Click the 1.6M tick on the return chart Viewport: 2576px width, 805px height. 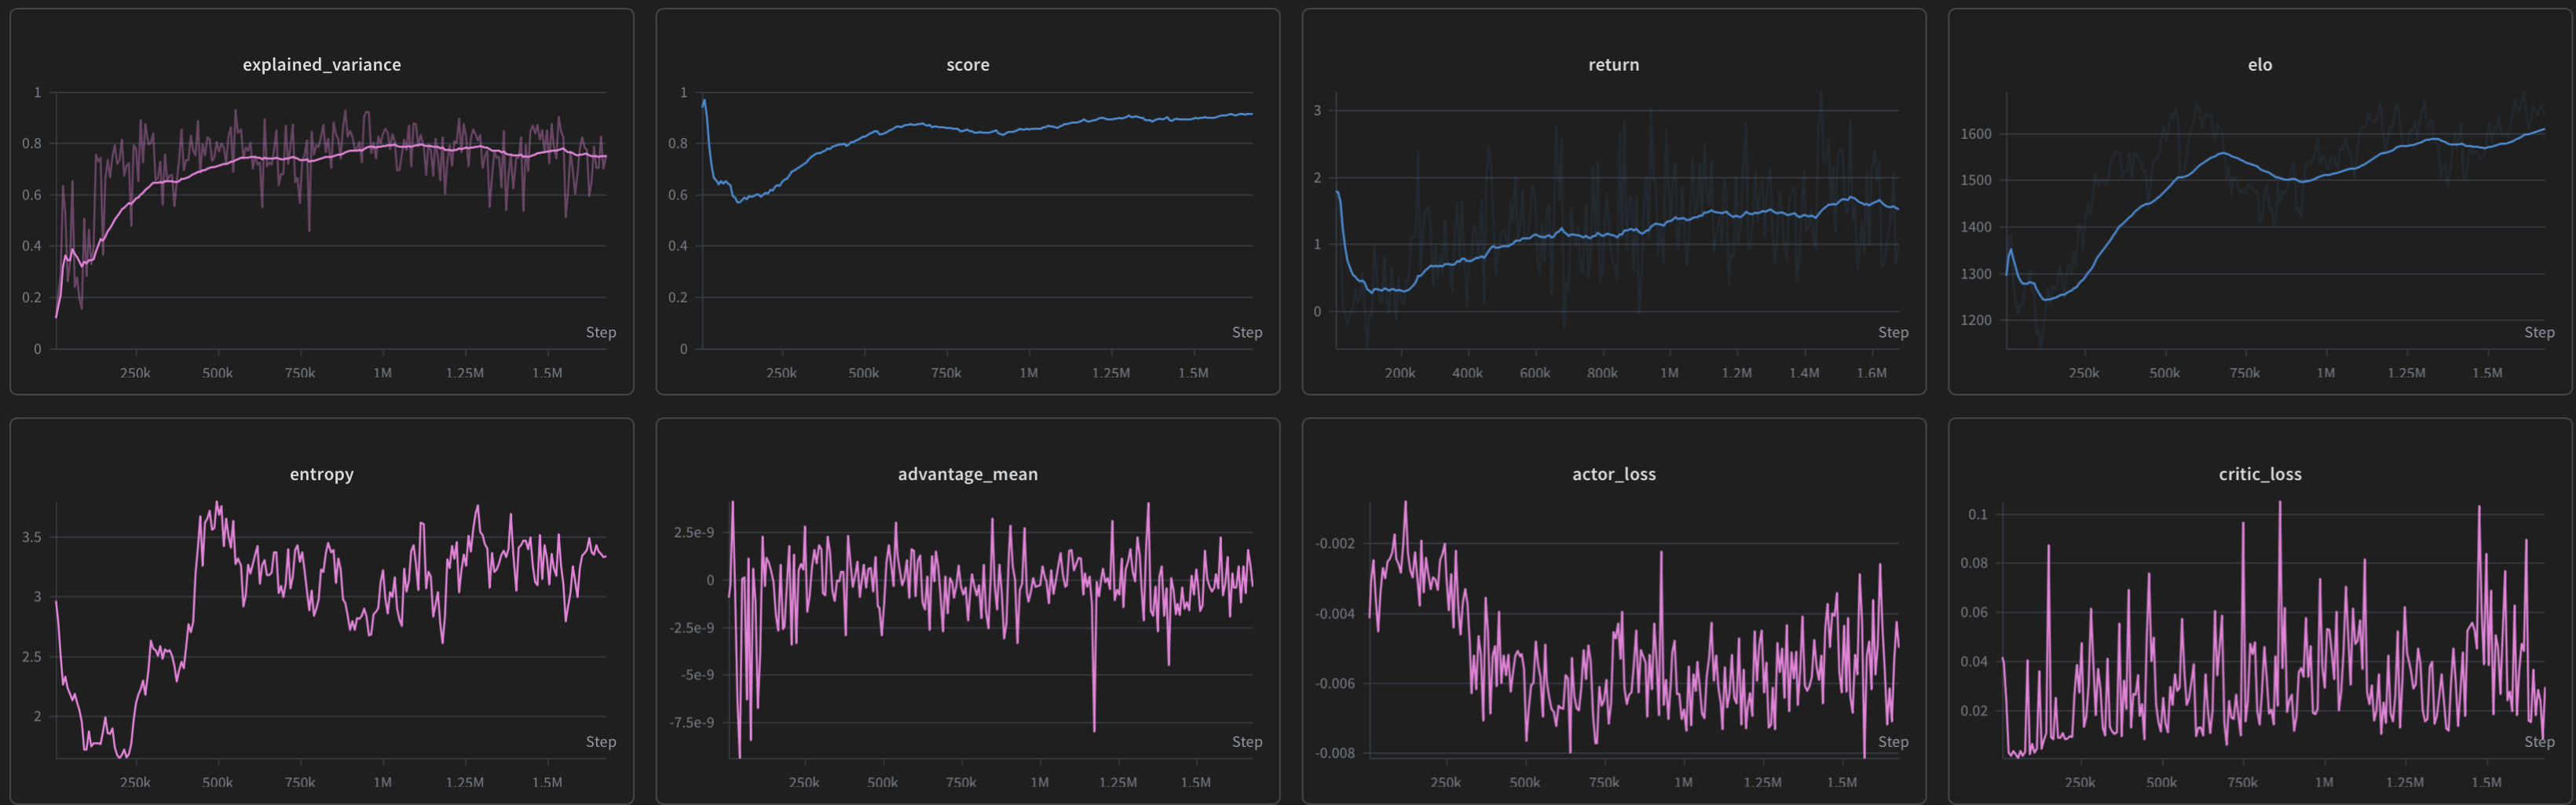click(1871, 373)
